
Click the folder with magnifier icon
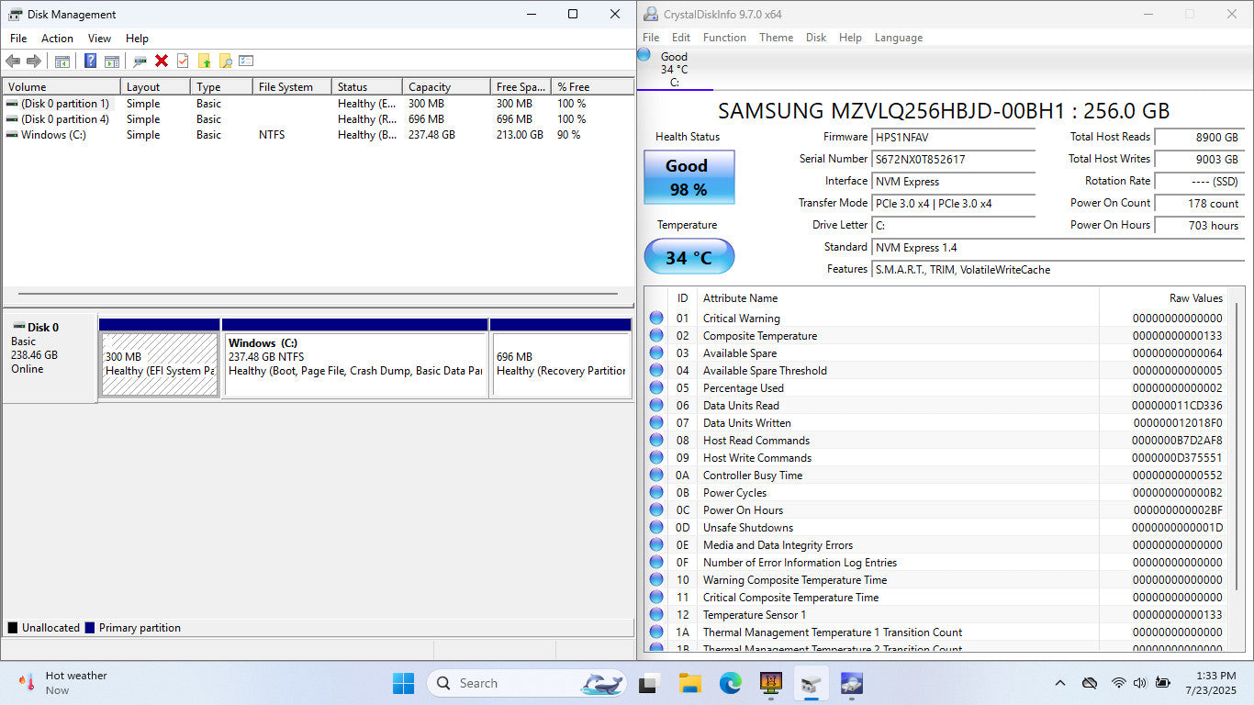225,61
